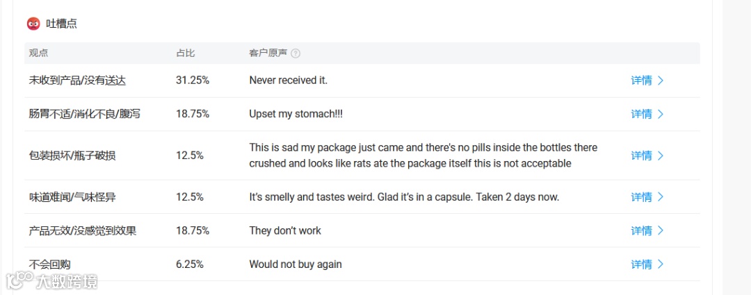Screen dimensions: 751x295
Task: Click the red angry face icon beside 吐槽点
Action: pos(33,24)
